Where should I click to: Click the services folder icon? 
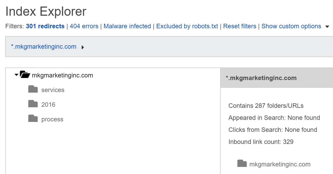(x=33, y=89)
